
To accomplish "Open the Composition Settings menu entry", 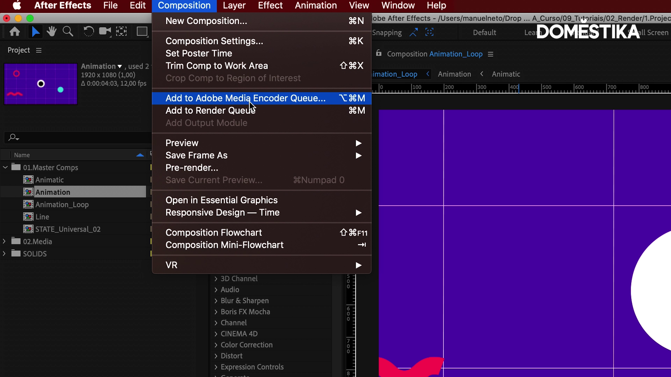I will coord(214,41).
